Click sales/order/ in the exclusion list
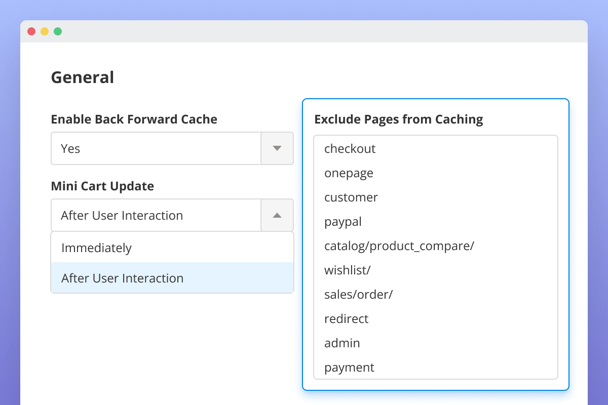This screenshot has height=405, width=608. point(359,294)
